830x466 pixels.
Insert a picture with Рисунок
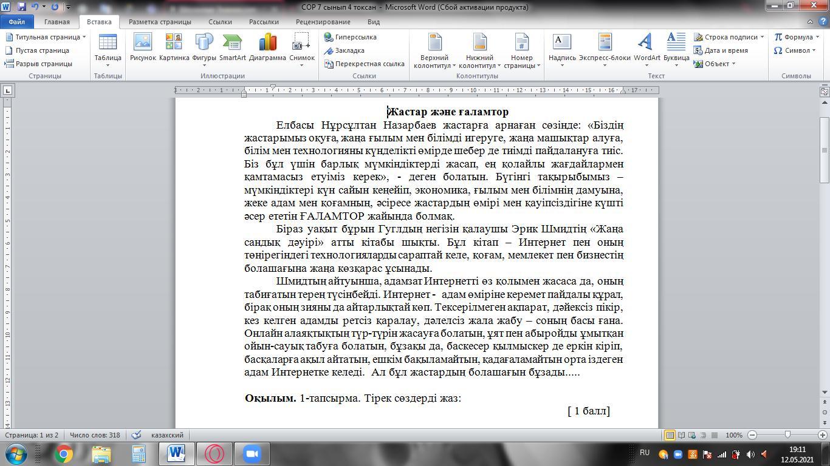(x=143, y=47)
